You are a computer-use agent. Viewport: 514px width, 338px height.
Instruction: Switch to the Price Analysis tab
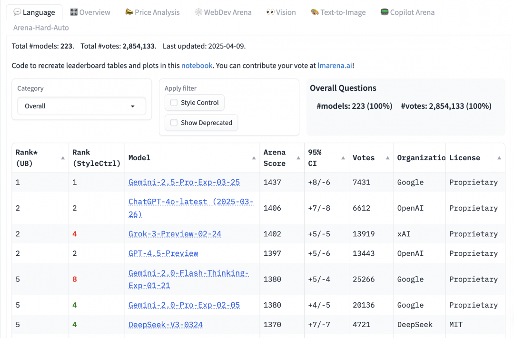tap(152, 12)
